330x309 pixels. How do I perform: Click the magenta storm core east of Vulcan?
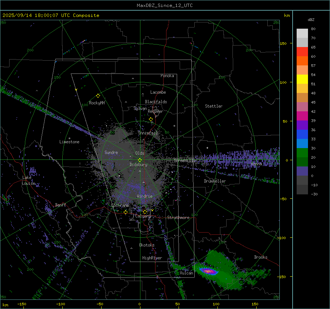click(x=209, y=272)
